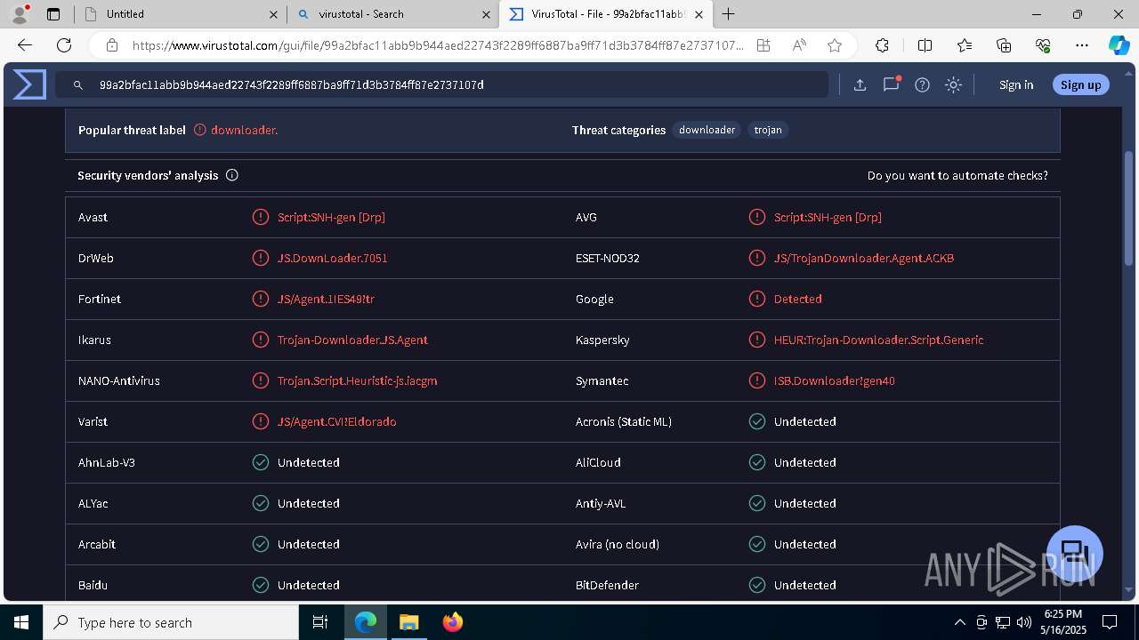The height and width of the screenshot is (640, 1139).
Task: Click the browser address bar URL
Action: 438,45
